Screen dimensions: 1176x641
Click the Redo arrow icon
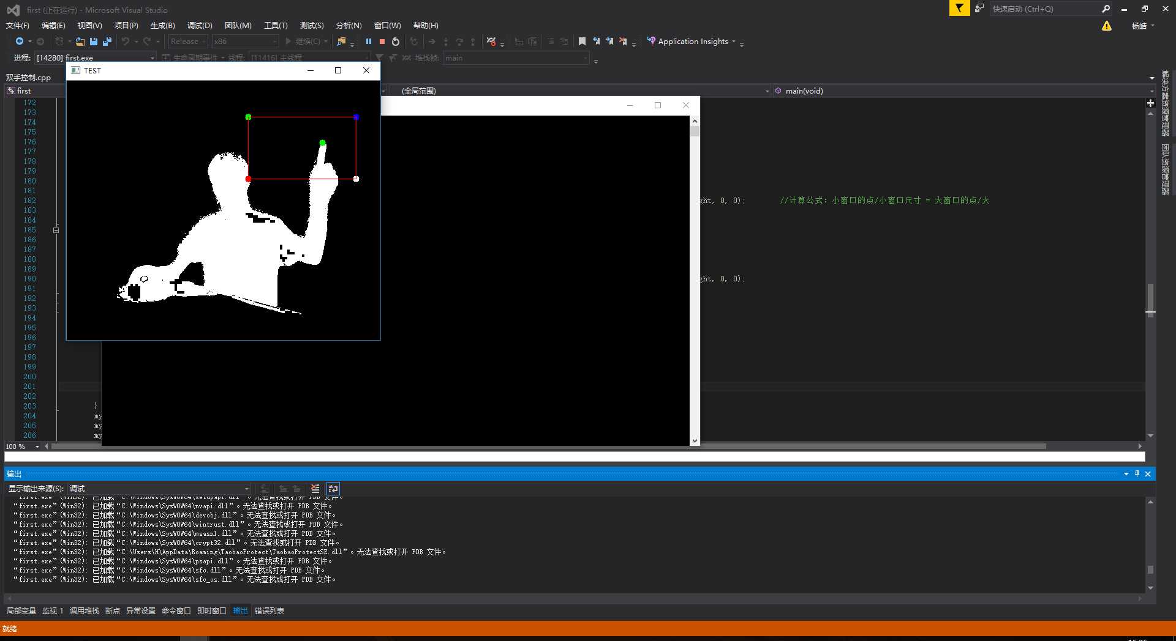click(147, 42)
